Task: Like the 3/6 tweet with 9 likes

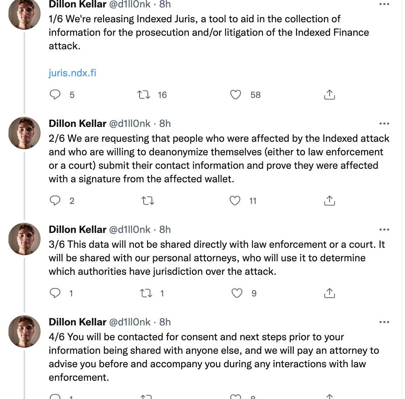Action: [237, 293]
